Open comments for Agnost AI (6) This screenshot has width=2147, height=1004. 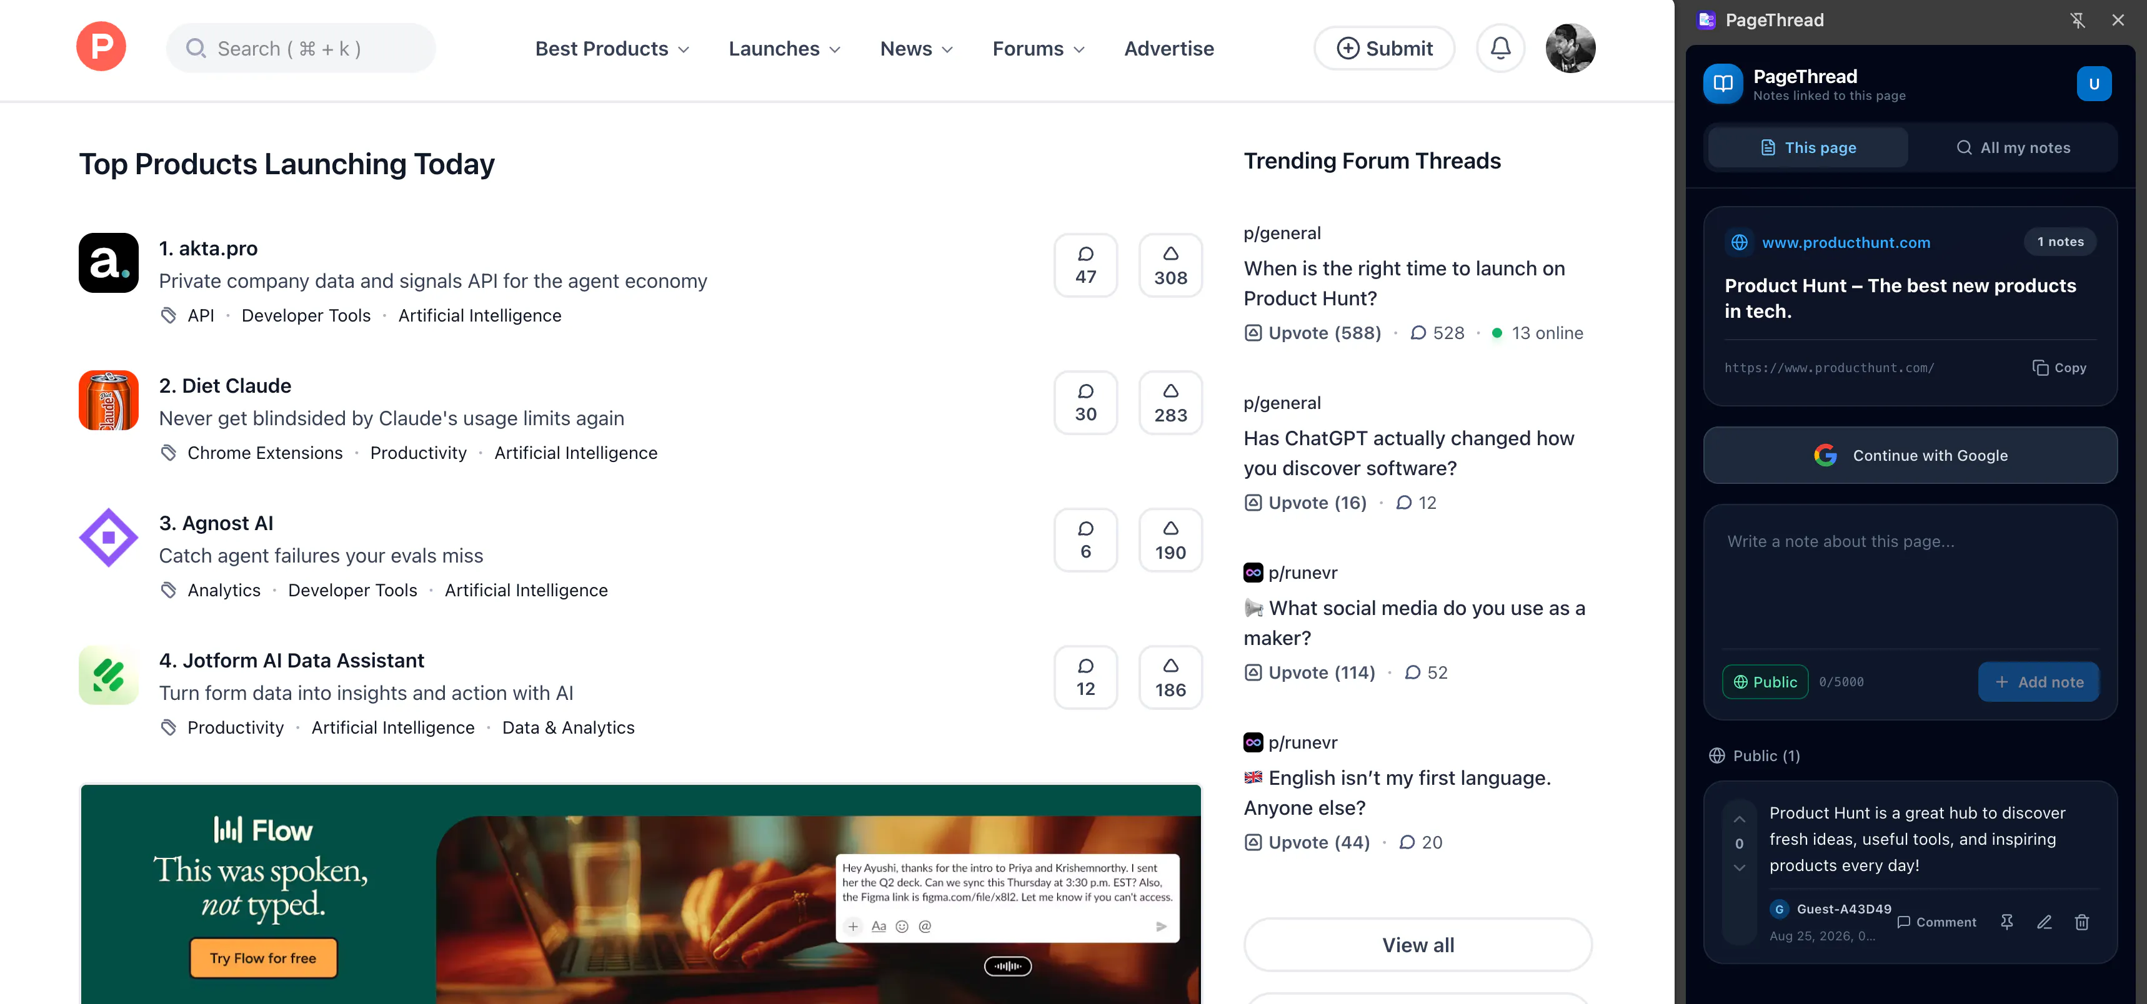pyautogui.click(x=1085, y=539)
